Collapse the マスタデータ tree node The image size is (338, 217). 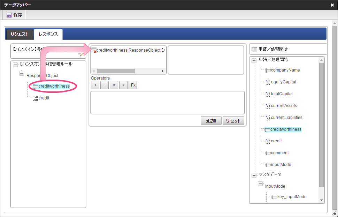254,175
